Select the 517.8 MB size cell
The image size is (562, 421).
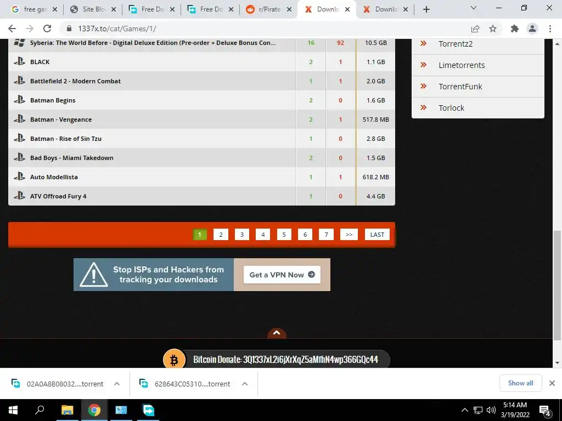375,120
